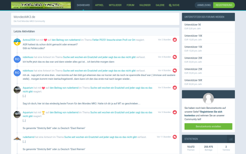Open the Actros2554 username link
Image resolution: width=246 pixels, height=154 pixels.
point(29,40)
